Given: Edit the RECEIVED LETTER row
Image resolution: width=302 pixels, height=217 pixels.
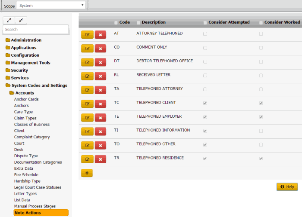Looking at the screenshot, I should point(87,76).
